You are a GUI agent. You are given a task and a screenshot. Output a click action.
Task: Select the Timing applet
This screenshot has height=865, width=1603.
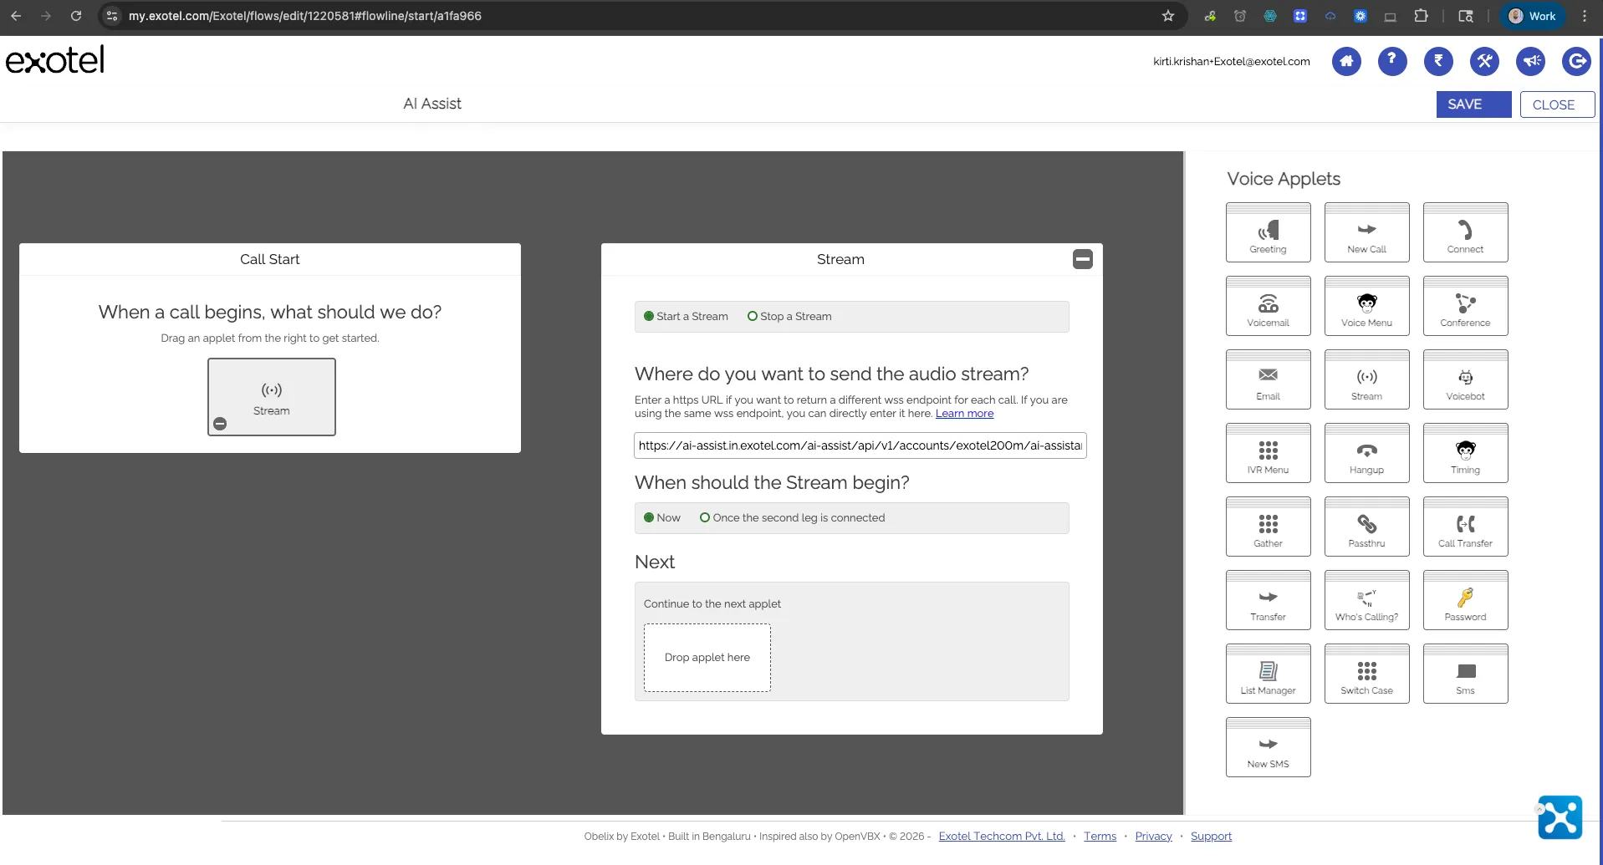(1465, 453)
